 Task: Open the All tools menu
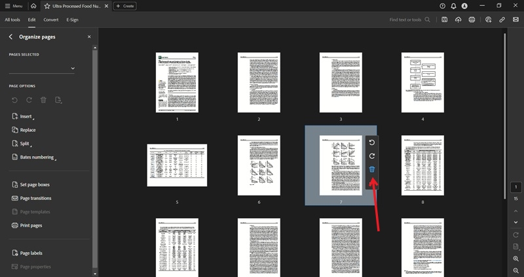12,20
